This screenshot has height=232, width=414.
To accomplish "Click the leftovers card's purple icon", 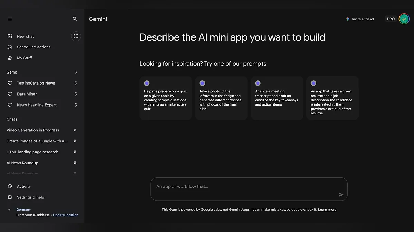I will pyautogui.click(x=202, y=83).
